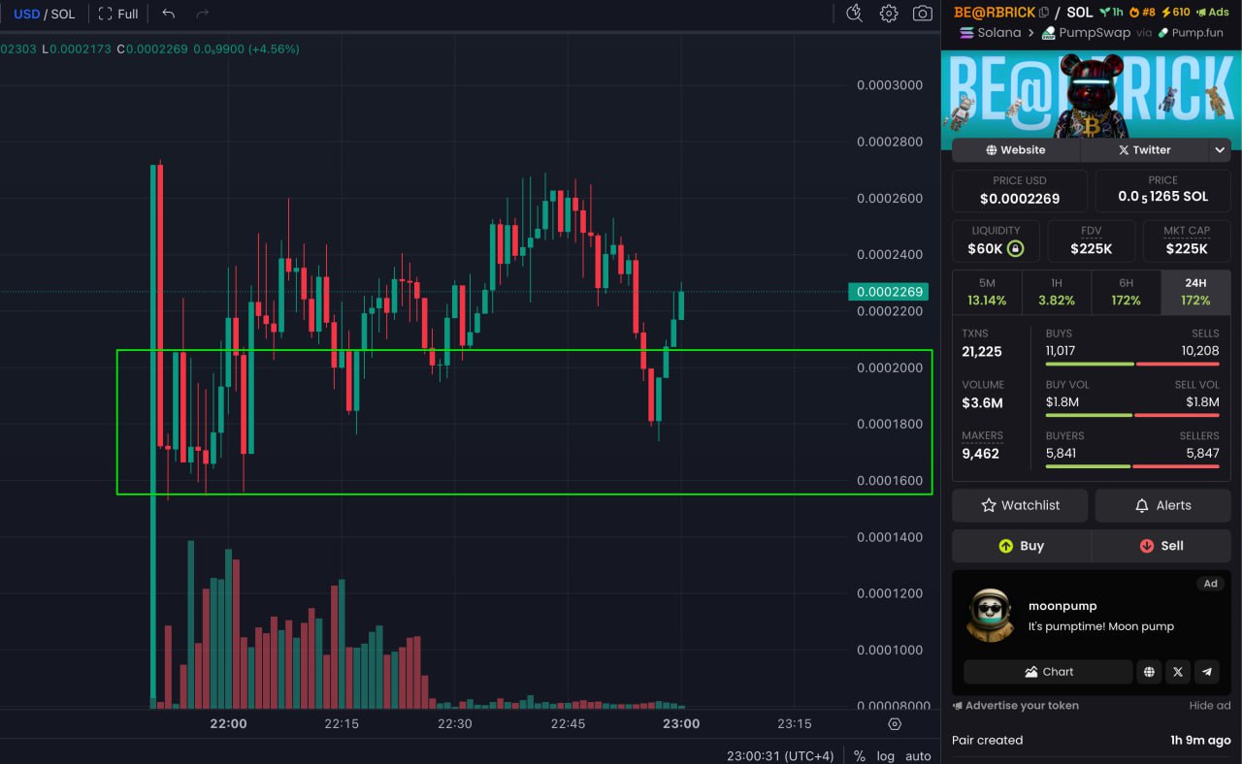This screenshot has height=764, width=1242.
Task: Open moonpump ad website globe icon
Action: pos(1149,672)
